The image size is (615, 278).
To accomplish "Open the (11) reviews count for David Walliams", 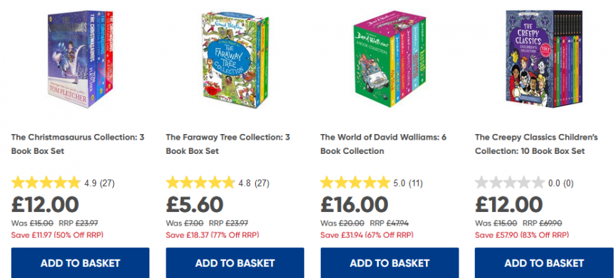I will coord(416,183).
